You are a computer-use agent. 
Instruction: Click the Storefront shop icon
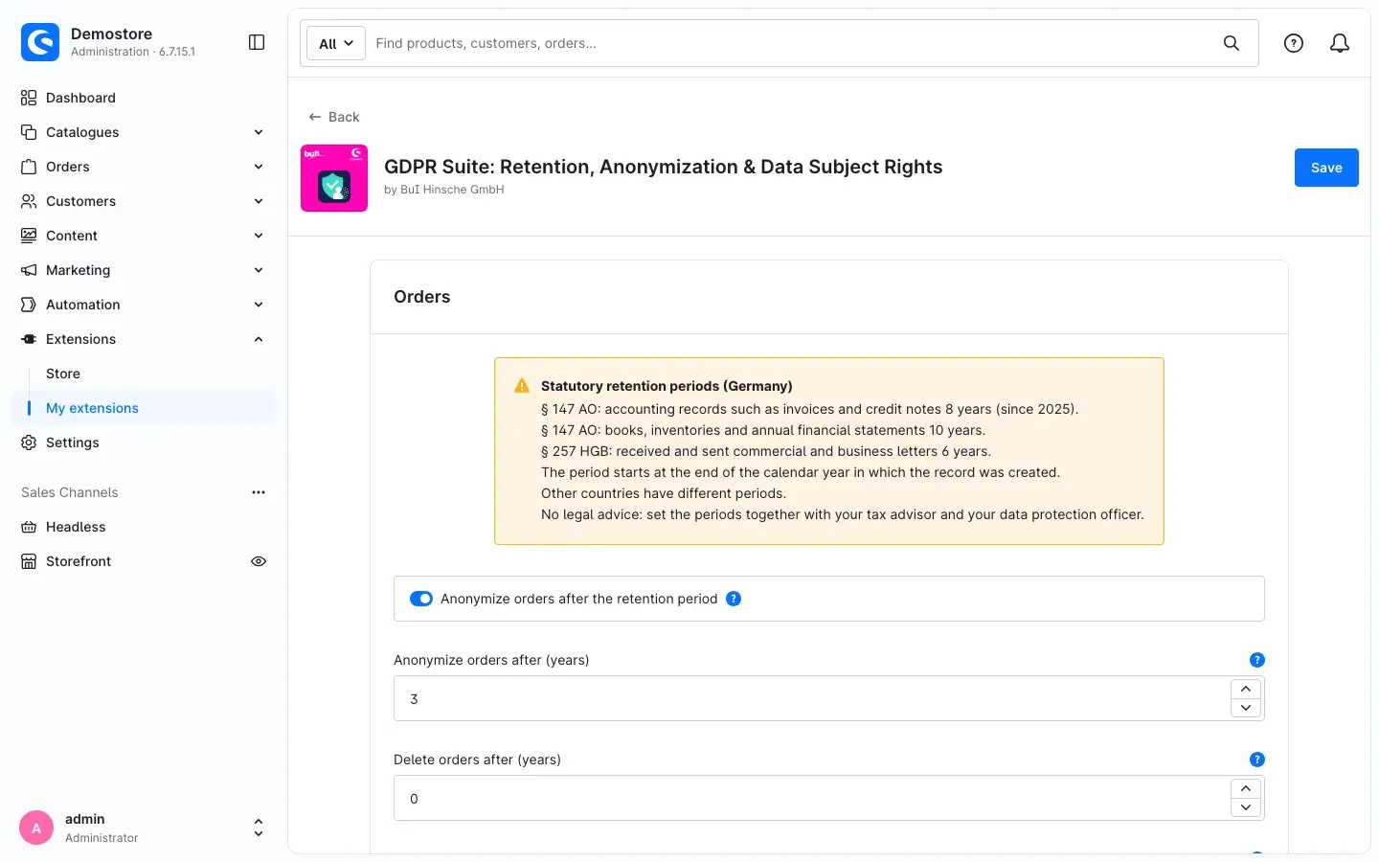[x=29, y=561]
